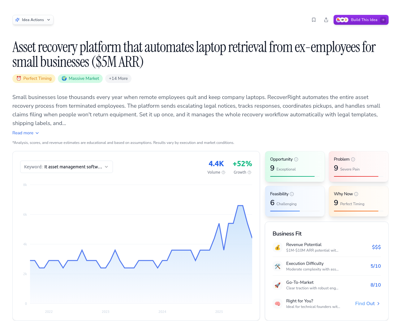The height and width of the screenshot is (333, 401).
Task: Open the Go-To-Market row
Action: click(326, 285)
